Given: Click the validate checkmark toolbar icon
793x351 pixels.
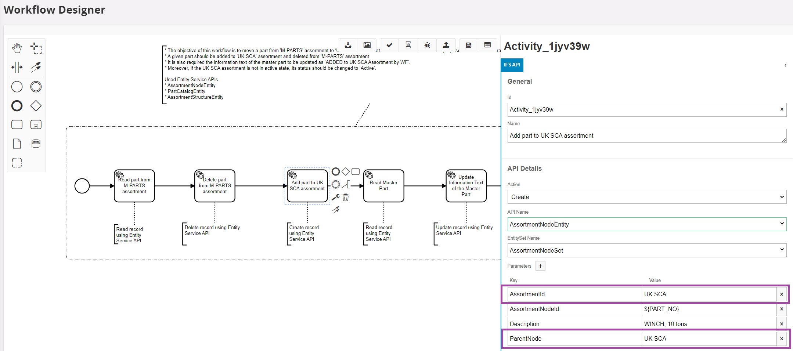Looking at the screenshot, I should point(389,45).
